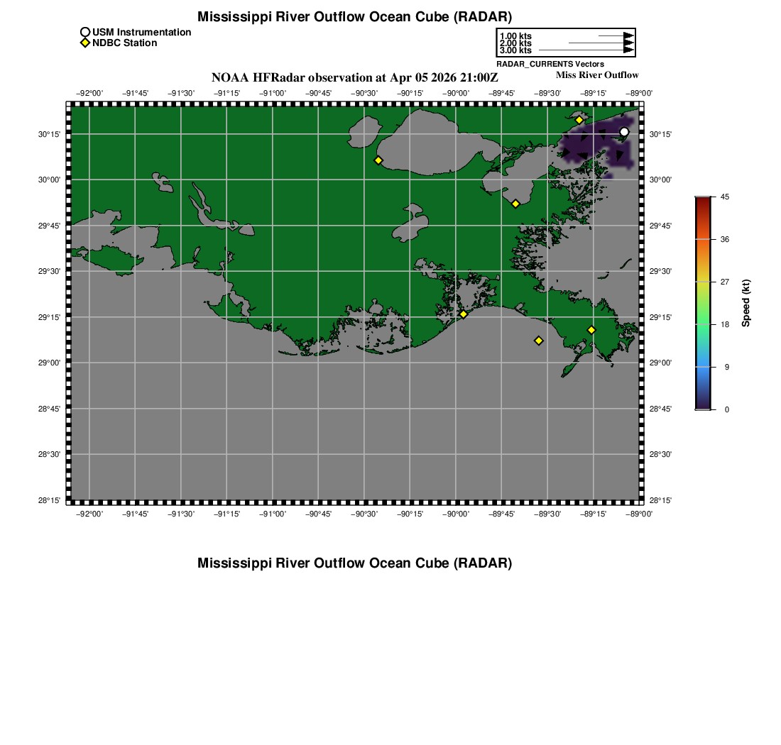The image size is (781, 745).
Task: Click the NDBC diamond just south of Lake Borgne
Action: click(x=515, y=204)
